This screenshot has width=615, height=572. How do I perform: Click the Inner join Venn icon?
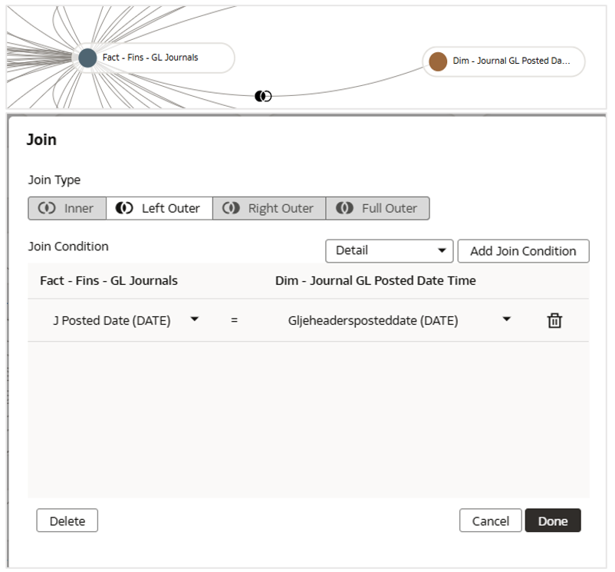(x=47, y=208)
